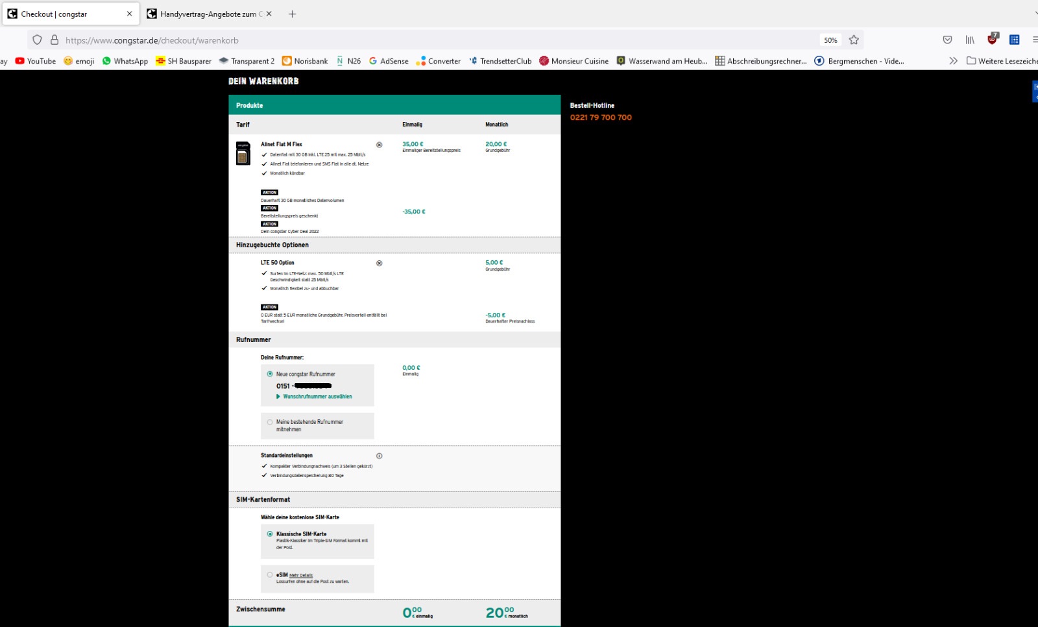Select the Neue congstar Rufnummer option

270,374
